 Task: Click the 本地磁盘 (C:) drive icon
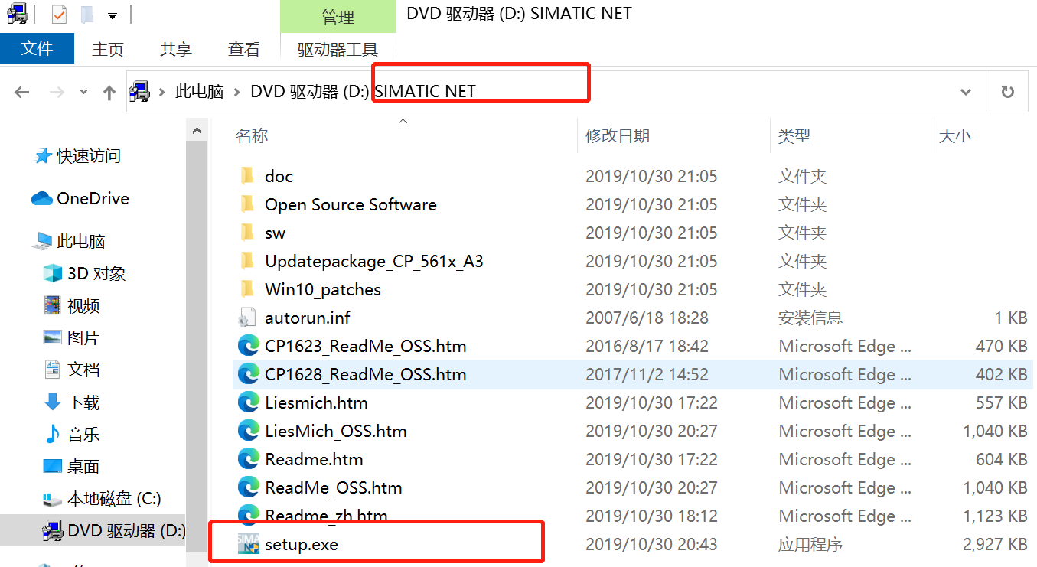pos(52,499)
